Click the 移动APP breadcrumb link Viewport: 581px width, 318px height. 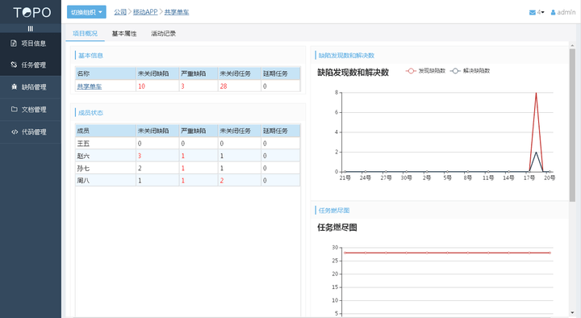(145, 12)
